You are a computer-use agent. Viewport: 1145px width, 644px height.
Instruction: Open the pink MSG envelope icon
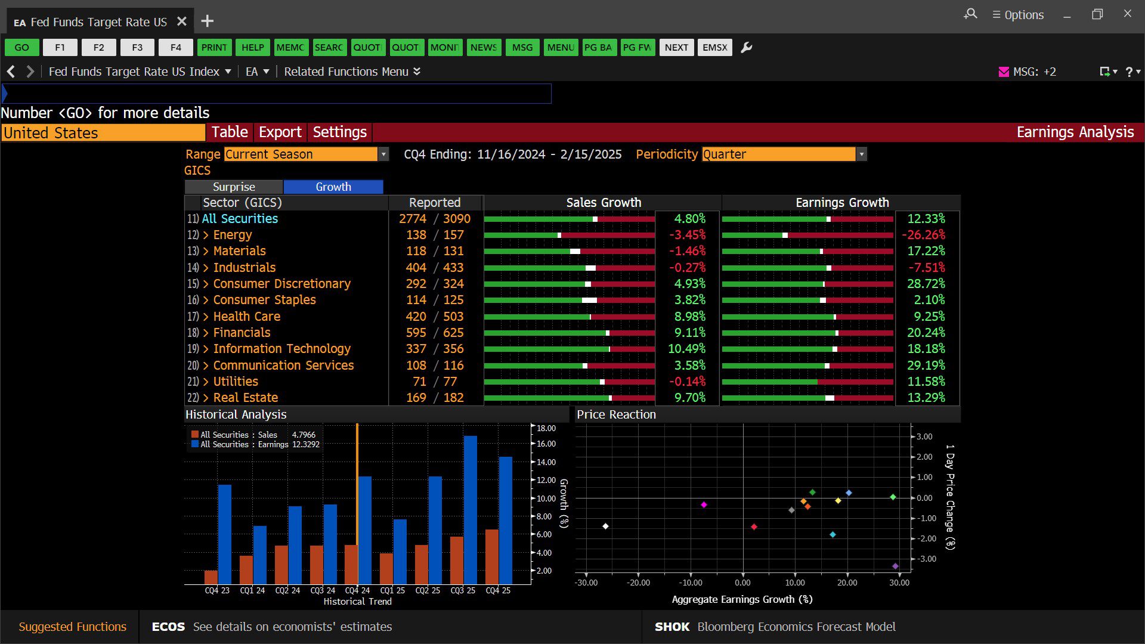[x=1004, y=72]
